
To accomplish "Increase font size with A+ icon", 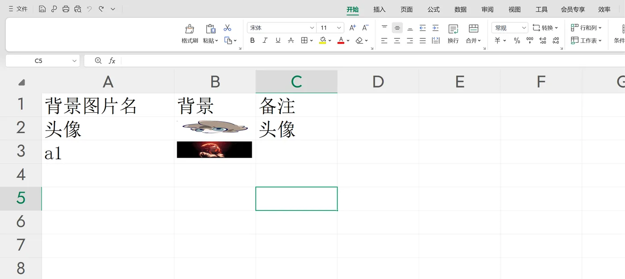I will [x=353, y=28].
